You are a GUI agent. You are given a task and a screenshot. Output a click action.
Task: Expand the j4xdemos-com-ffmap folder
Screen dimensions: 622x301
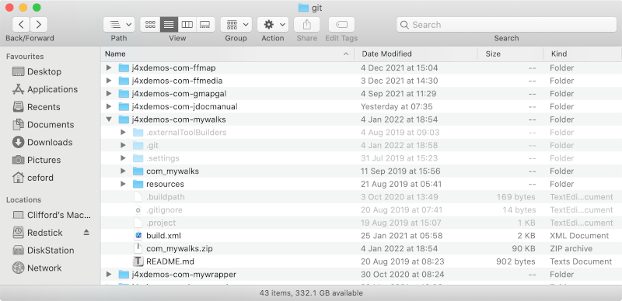[x=109, y=68]
